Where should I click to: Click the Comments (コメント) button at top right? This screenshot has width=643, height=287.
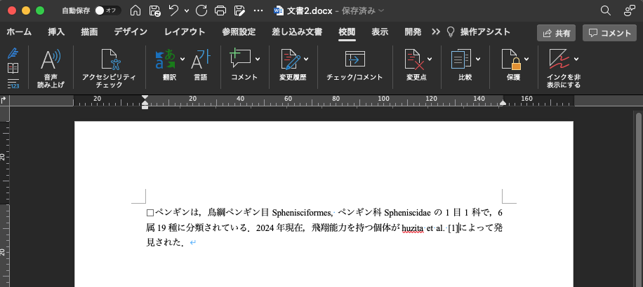609,33
